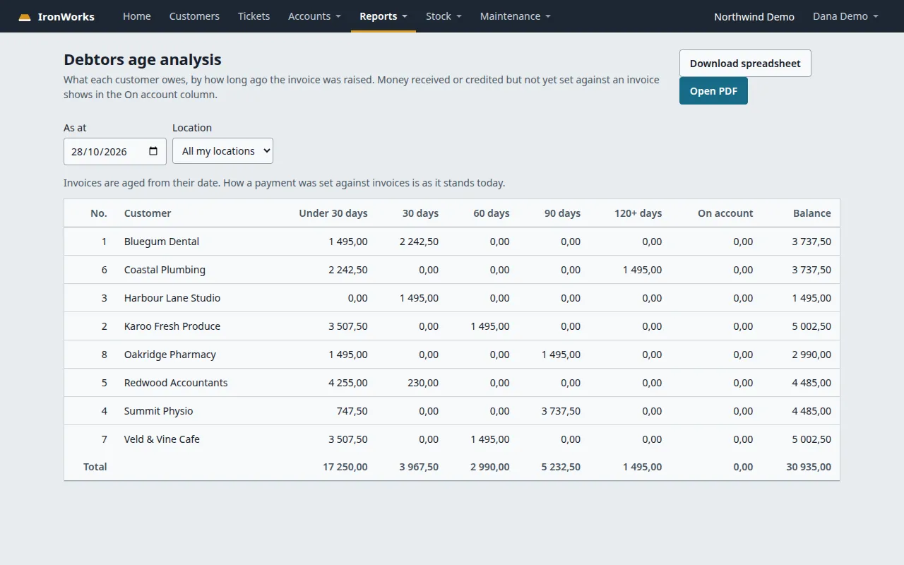Focus the As at date field
The width and height of the screenshot is (904, 565).
(115, 151)
